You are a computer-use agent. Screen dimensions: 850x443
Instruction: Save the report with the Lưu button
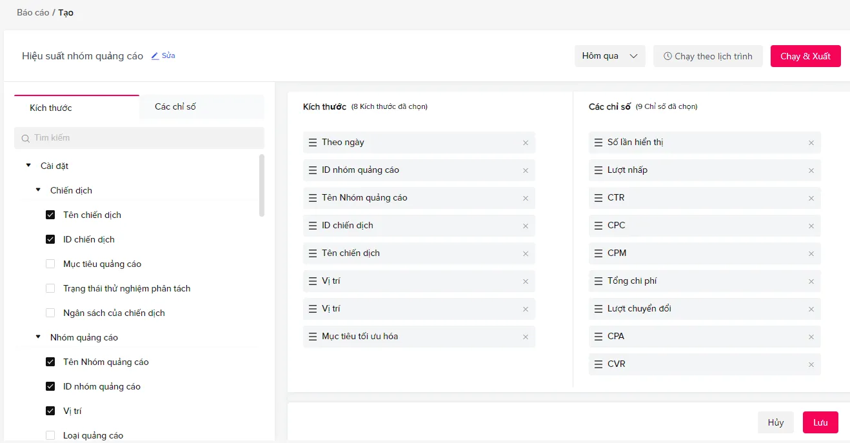pos(820,422)
